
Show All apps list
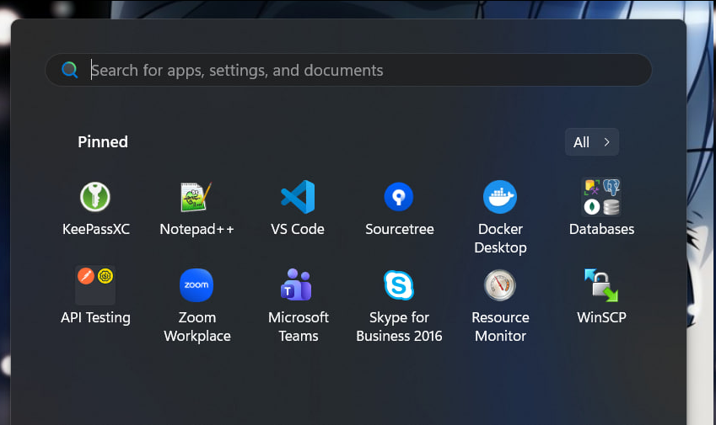point(592,142)
